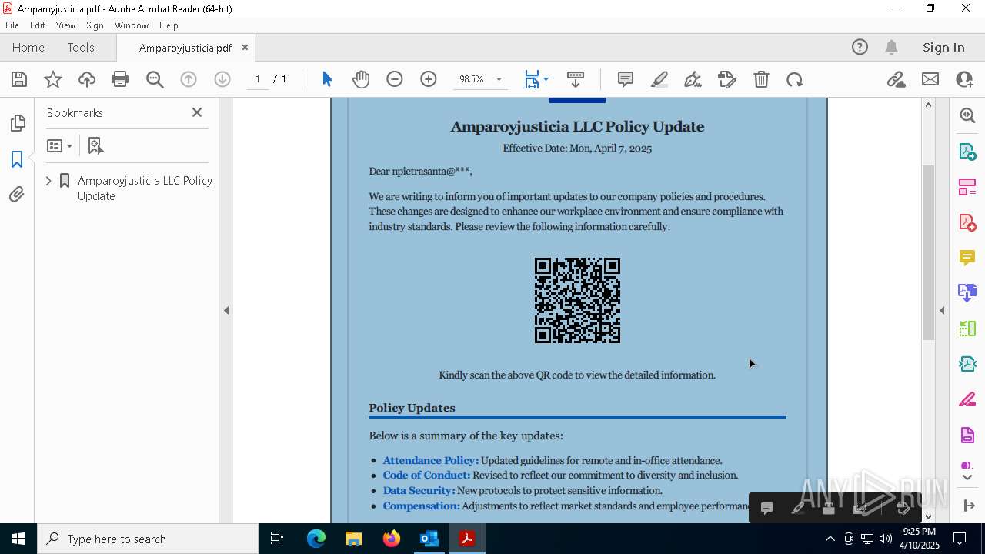Click the Sign In button
This screenshot has height=554, width=985.
click(943, 48)
